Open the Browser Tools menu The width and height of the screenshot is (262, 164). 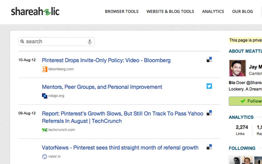pos(121,11)
